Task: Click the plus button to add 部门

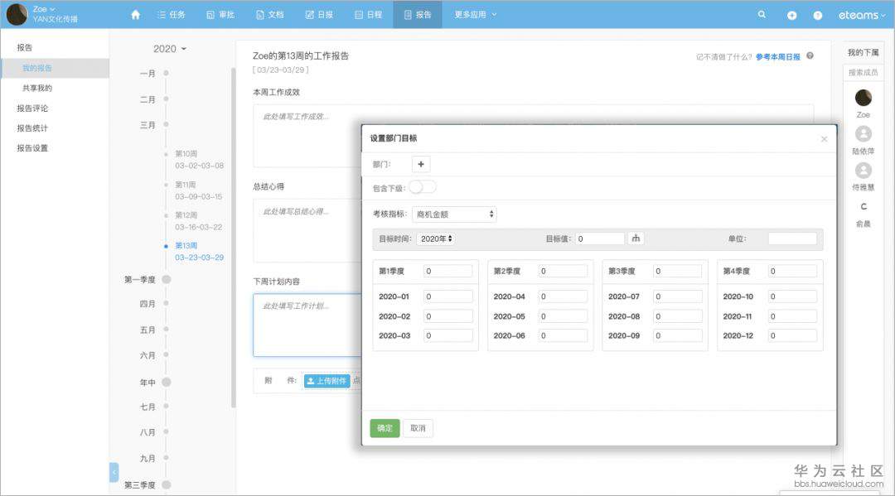Action: click(x=421, y=164)
